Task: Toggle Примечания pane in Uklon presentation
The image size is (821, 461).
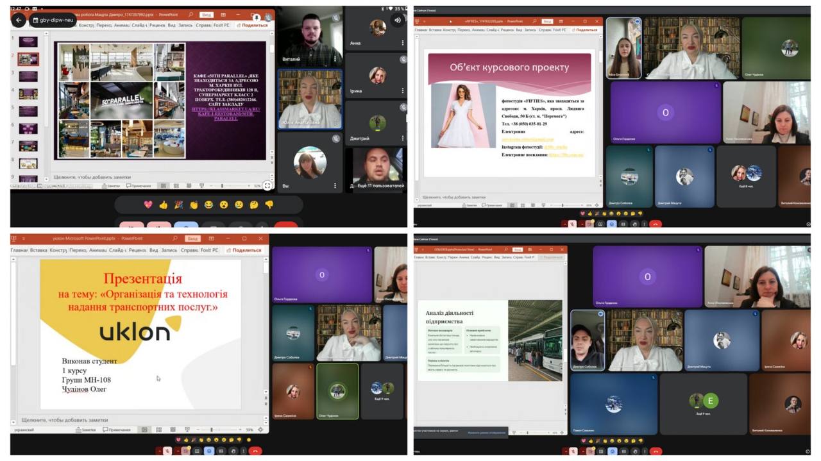Action: [x=116, y=430]
